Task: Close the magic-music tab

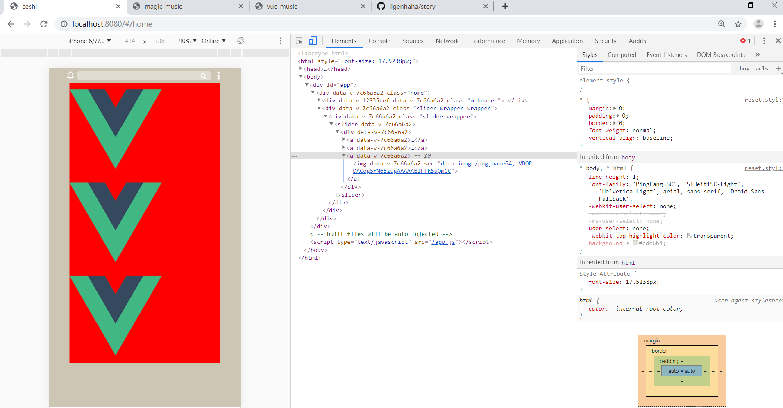Action: pyautogui.click(x=241, y=6)
